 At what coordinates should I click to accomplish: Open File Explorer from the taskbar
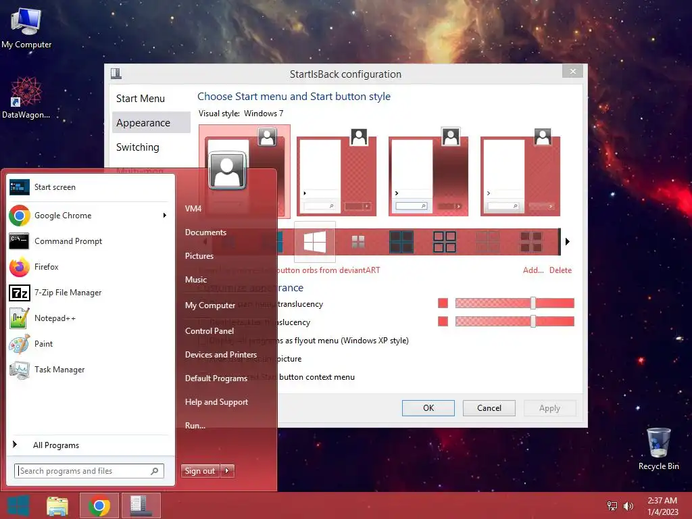coord(57,505)
